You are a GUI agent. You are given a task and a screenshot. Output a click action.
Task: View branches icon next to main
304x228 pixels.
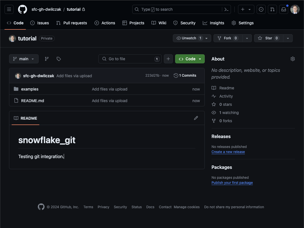tap(47, 59)
